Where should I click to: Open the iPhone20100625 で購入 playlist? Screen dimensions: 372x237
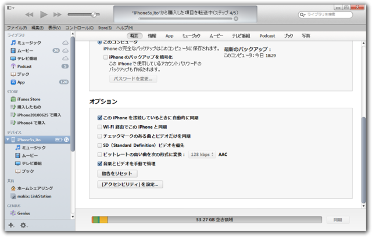36,115
